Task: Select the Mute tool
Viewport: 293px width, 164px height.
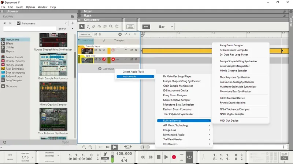Action: point(105,27)
